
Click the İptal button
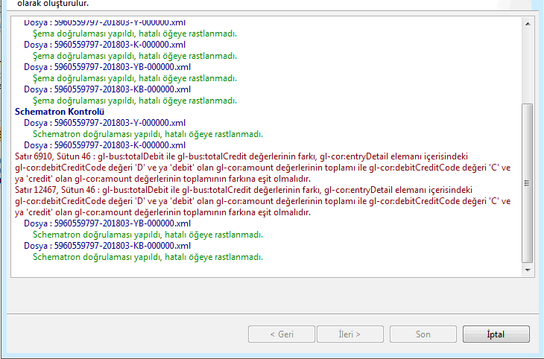pos(496,334)
